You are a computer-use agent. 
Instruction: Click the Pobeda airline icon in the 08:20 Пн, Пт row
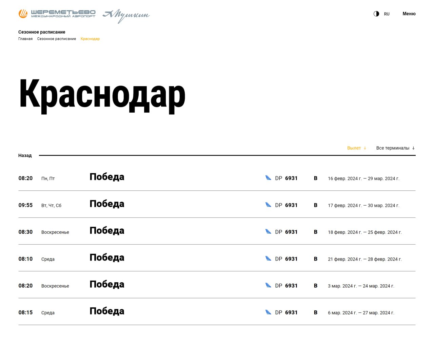[x=268, y=178]
